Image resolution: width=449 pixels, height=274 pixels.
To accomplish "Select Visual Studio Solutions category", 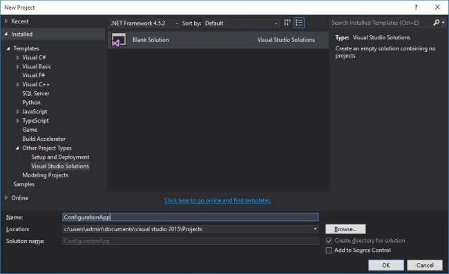I will click(60, 166).
